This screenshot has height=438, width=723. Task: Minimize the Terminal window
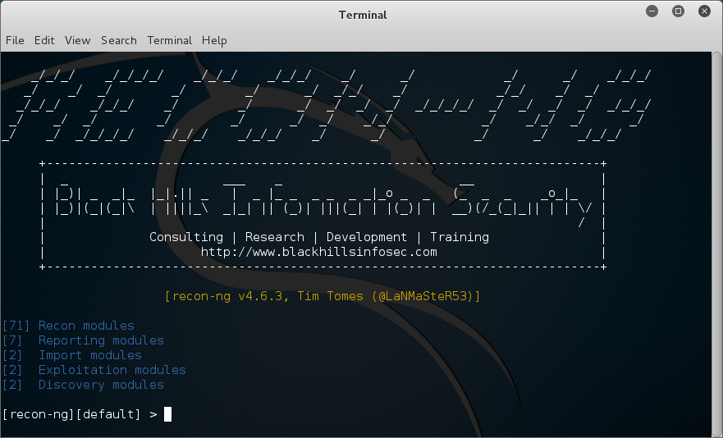(x=652, y=11)
